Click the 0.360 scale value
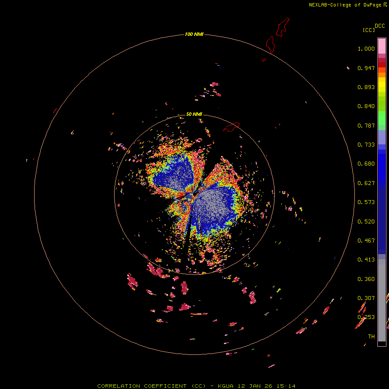The image size is (389, 389). click(x=366, y=279)
